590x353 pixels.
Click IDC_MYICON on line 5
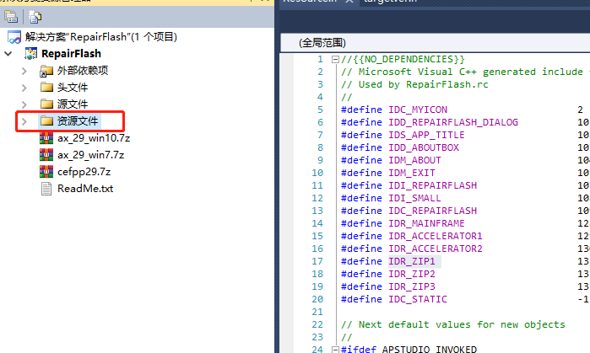[418, 110]
